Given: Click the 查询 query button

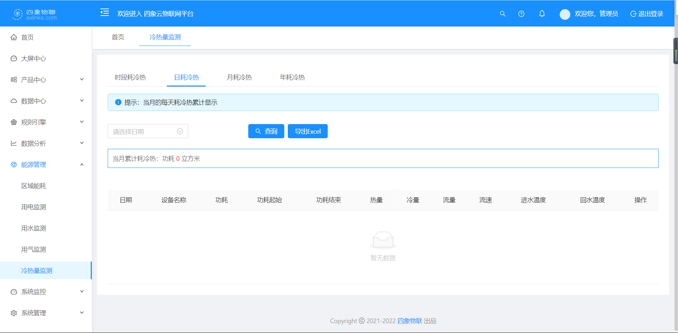Looking at the screenshot, I should [x=266, y=131].
